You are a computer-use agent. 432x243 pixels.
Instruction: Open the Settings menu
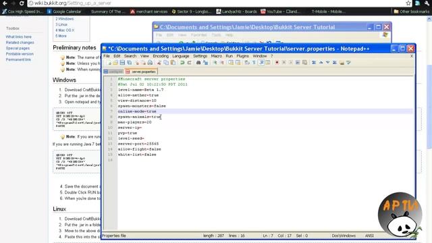pyautogui.click(x=200, y=56)
